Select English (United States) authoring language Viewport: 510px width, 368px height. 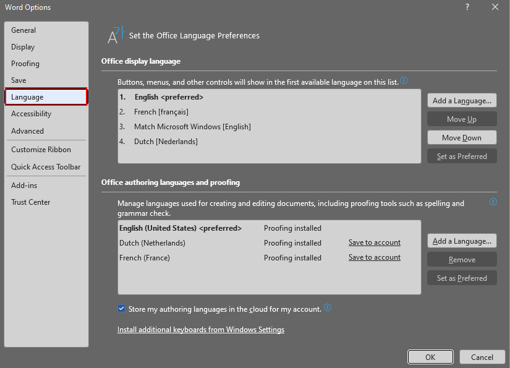click(x=270, y=228)
